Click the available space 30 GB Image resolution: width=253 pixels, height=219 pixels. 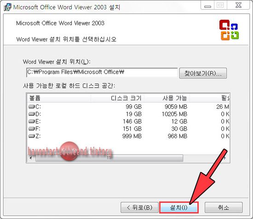click(x=179, y=129)
